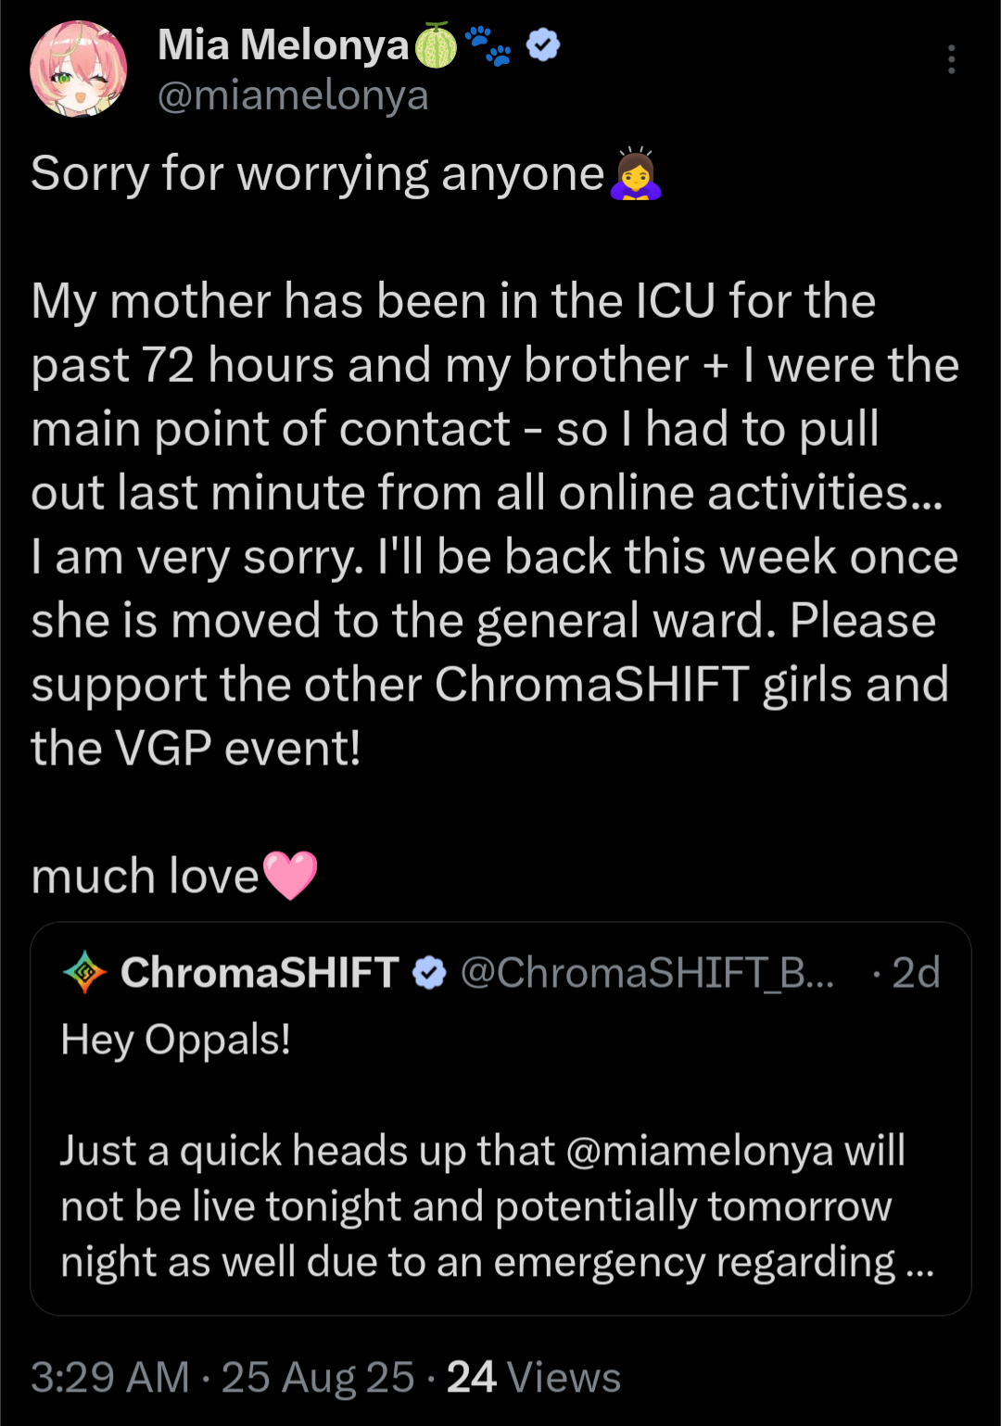Screen dimensions: 1001x1426
Task: Click the blue verified badge beside Mia Melonya
Action: pyautogui.click(x=543, y=44)
